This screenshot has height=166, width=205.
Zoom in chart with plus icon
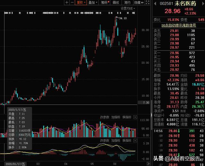coord(67,3)
